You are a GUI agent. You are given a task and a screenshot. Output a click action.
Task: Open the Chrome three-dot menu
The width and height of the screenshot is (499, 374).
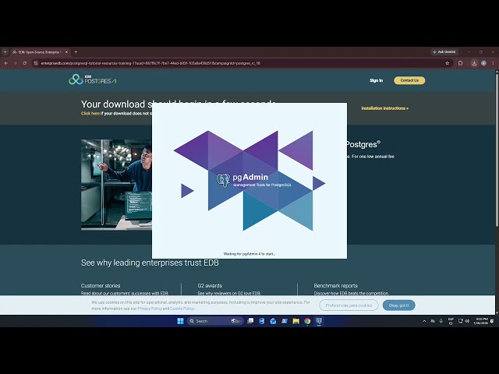493,63
